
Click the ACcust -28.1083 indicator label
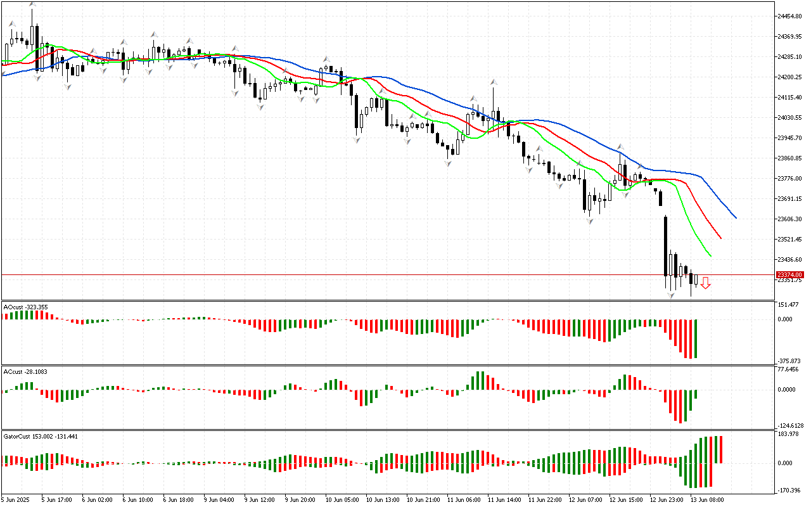[x=25, y=371]
